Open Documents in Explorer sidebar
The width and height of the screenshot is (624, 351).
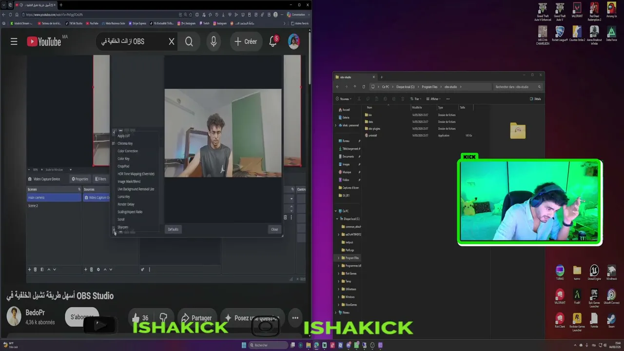coord(347,156)
